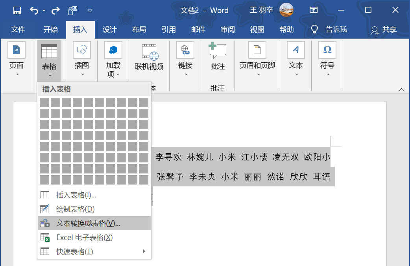Switch to the 设计 (Design) tab
The image size is (410, 266).
pos(109,30)
